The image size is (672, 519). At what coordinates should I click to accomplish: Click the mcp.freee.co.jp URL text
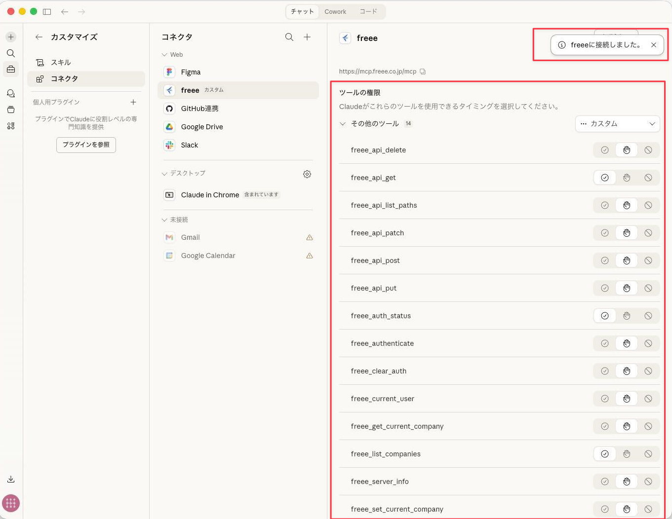378,72
